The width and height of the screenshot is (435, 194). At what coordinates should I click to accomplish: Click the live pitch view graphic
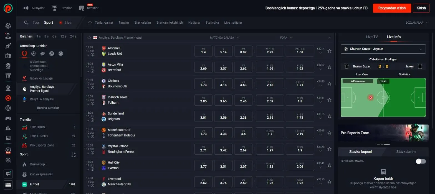[x=383, y=98]
